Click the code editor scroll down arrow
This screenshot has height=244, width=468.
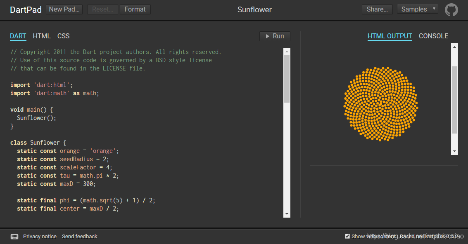[x=287, y=214]
